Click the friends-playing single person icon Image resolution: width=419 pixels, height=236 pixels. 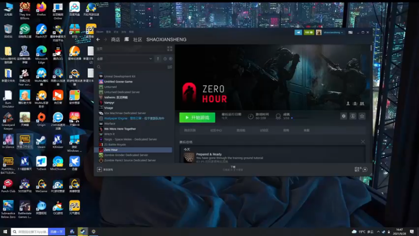[348, 103]
